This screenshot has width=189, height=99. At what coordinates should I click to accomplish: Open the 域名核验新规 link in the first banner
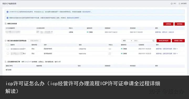[86, 12]
